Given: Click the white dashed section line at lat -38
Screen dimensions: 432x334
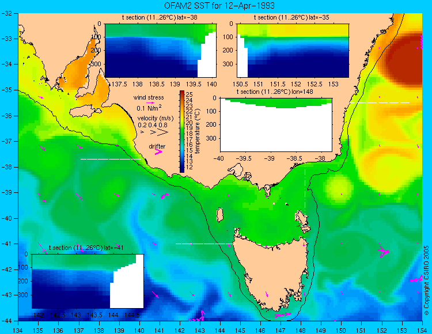Looking at the screenshot, I should pos(111,159).
